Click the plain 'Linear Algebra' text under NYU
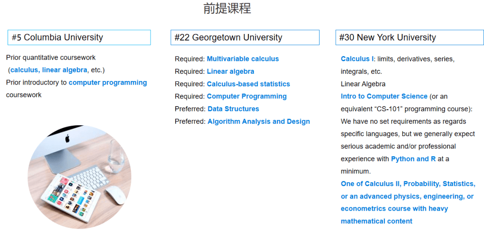The image size is (484, 230). 363,84
